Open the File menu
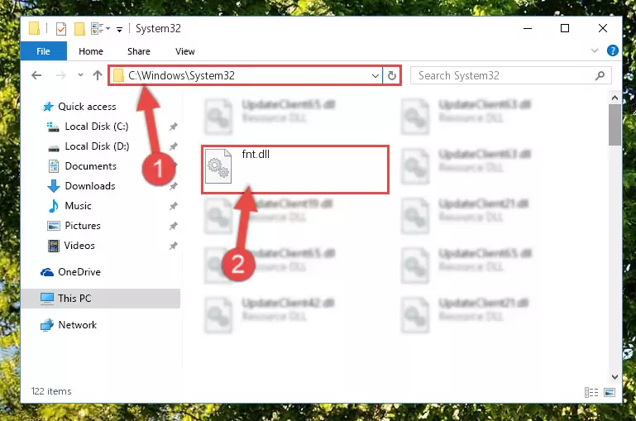This screenshot has height=421, width=636. [x=43, y=51]
